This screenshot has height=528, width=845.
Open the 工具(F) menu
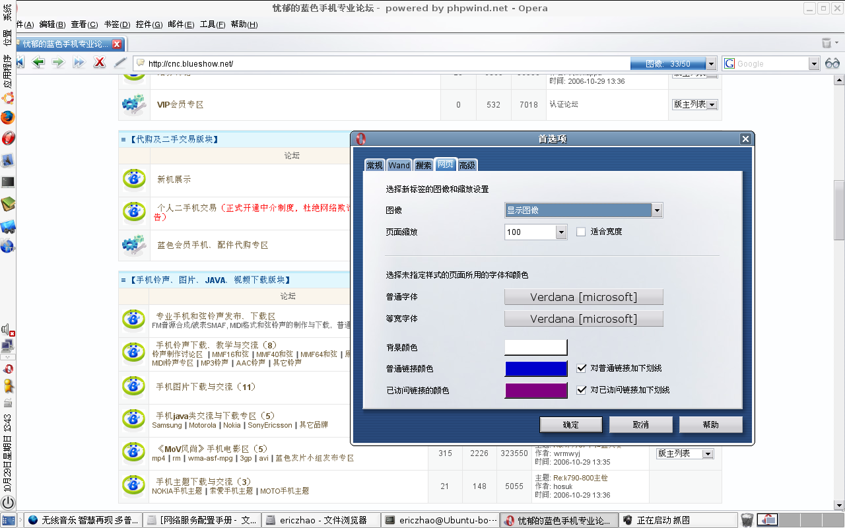tap(212, 24)
